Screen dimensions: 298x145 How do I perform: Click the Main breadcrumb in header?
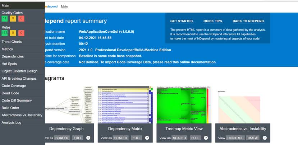64,6
